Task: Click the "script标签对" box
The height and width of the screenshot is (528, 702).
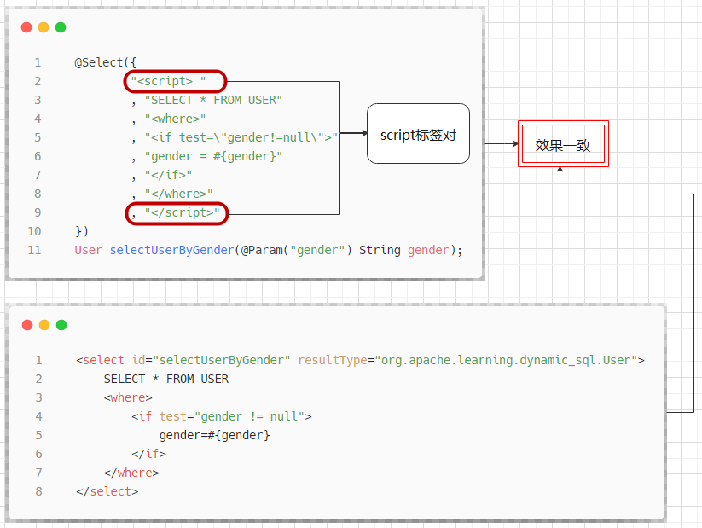Action: coord(418,133)
